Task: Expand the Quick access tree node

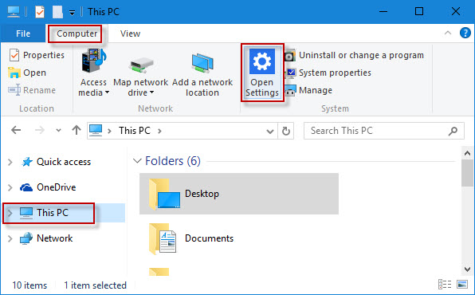Action: point(10,162)
